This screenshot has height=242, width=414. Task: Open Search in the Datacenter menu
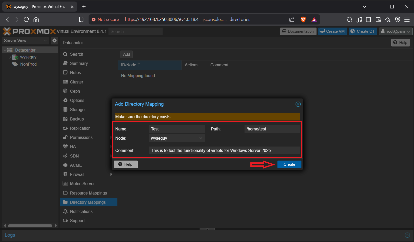click(x=89, y=54)
